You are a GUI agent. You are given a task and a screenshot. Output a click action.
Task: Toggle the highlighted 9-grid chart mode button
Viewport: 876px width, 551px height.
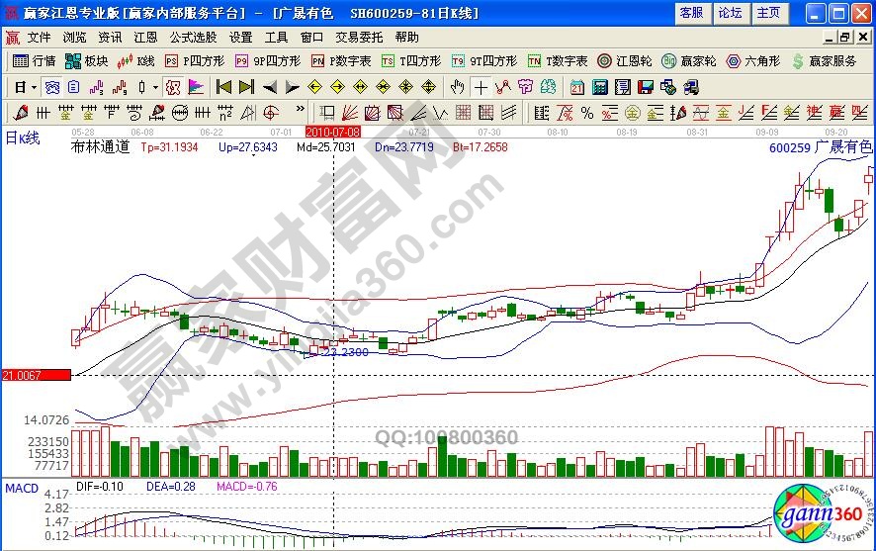[51, 86]
